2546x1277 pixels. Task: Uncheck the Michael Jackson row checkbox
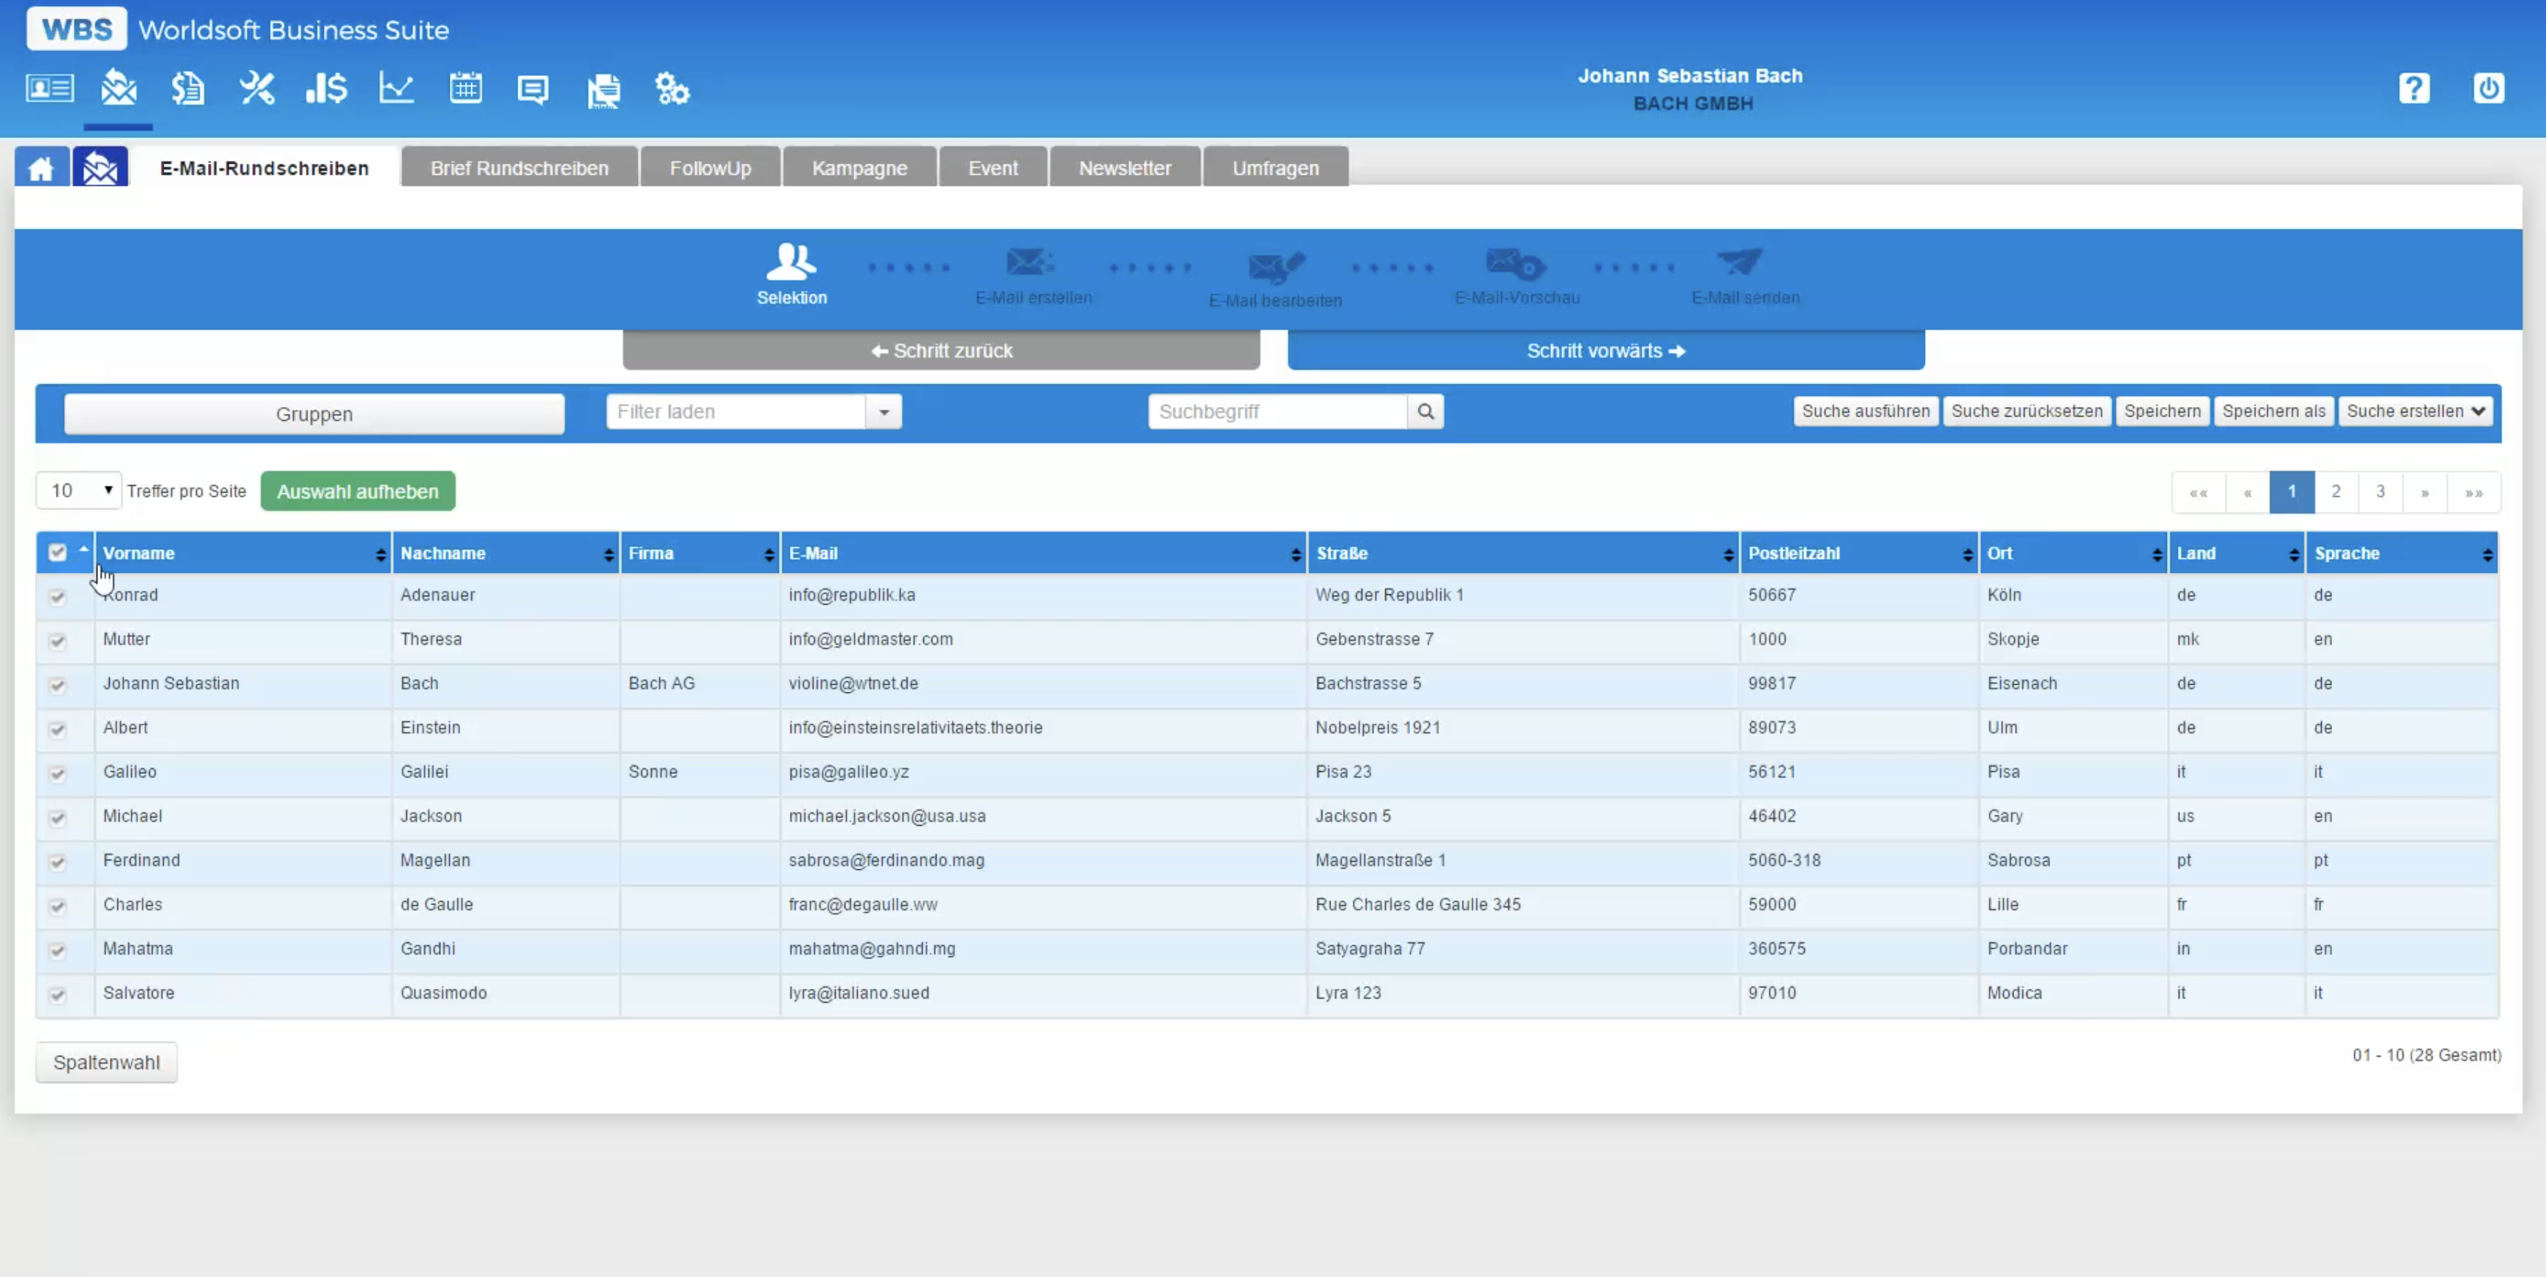[58, 818]
